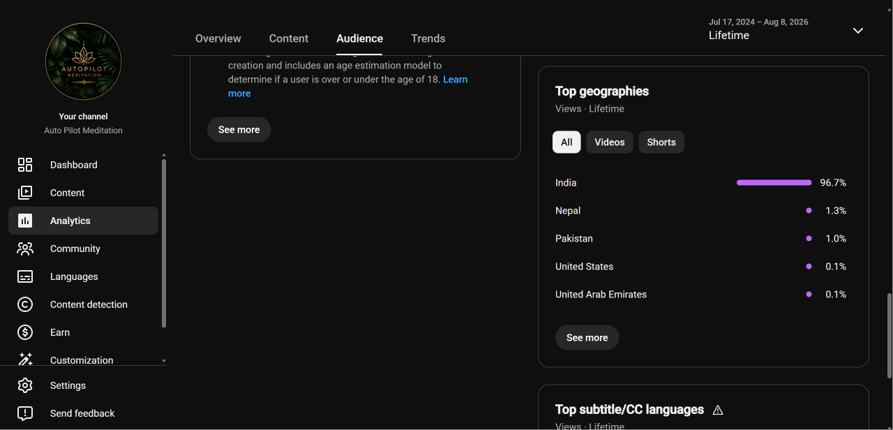Image resolution: width=893 pixels, height=430 pixels.
Task: Switch to the Trends tab
Action: [x=428, y=38]
